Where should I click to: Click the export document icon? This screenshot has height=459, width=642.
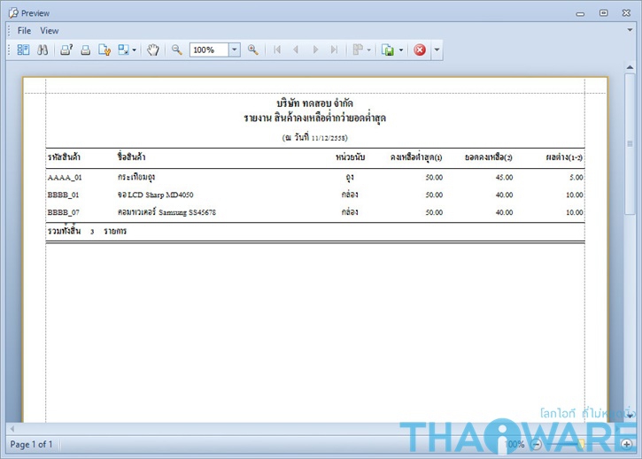click(x=388, y=50)
